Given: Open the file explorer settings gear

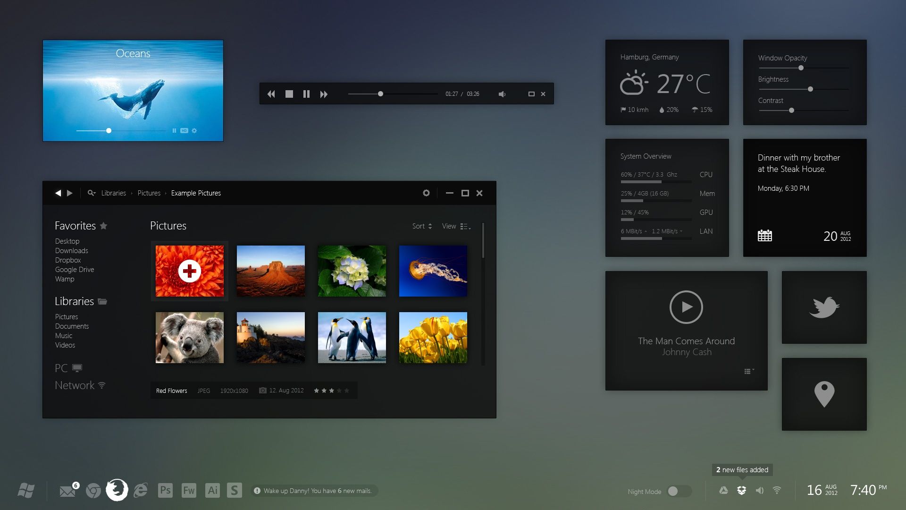Looking at the screenshot, I should coord(426,193).
